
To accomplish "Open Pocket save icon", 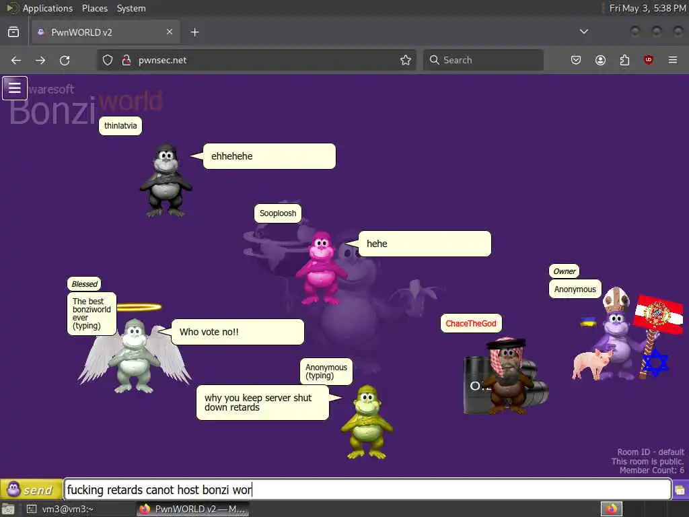I will (576, 60).
